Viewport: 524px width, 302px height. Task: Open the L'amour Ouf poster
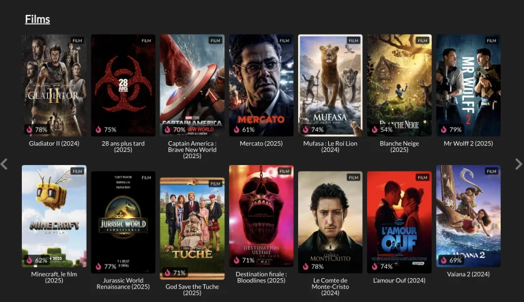click(x=399, y=222)
